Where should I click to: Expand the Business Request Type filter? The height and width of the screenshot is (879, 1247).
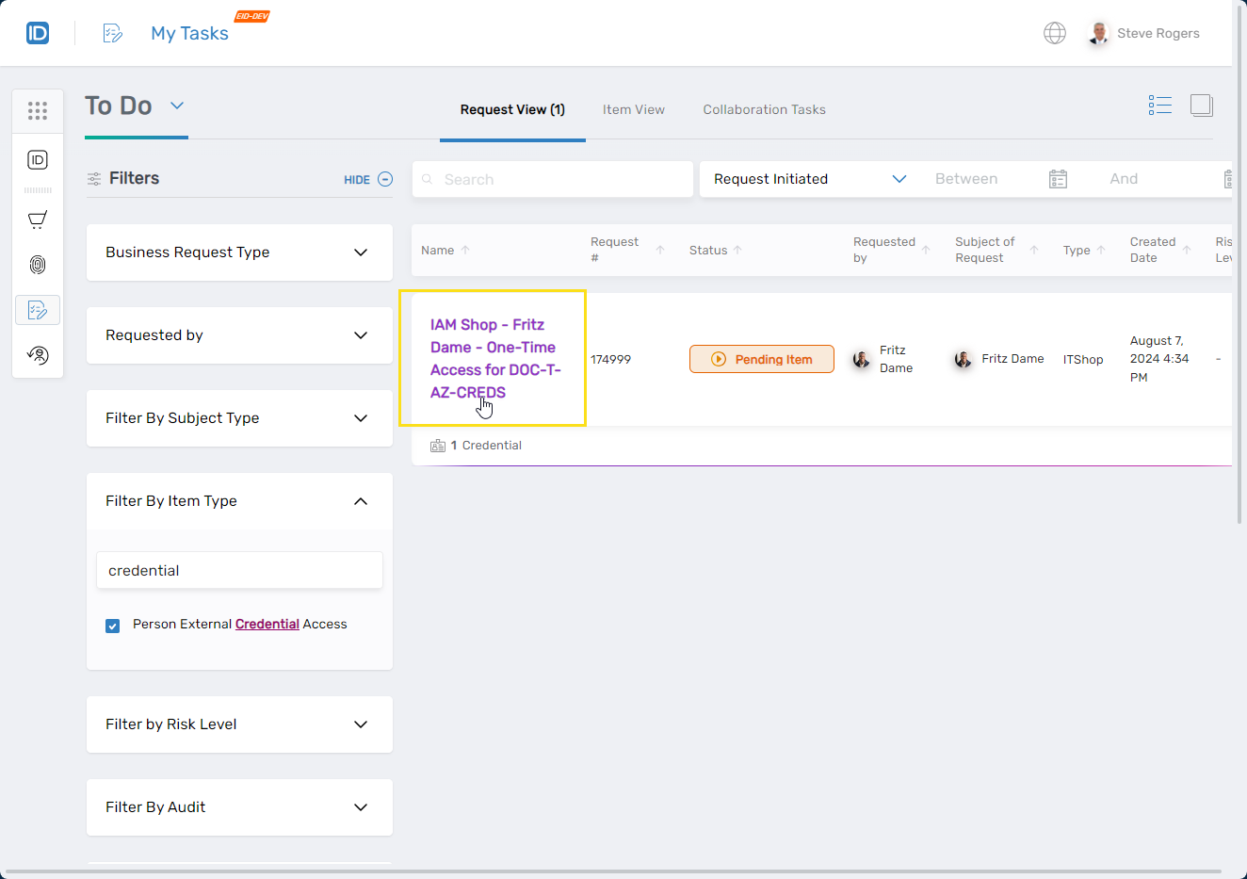pyautogui.click(x=239, y=252)
